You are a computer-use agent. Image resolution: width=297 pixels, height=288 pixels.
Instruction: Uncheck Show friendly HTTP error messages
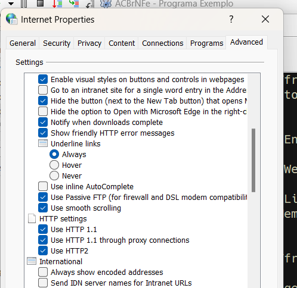point(43,133)
